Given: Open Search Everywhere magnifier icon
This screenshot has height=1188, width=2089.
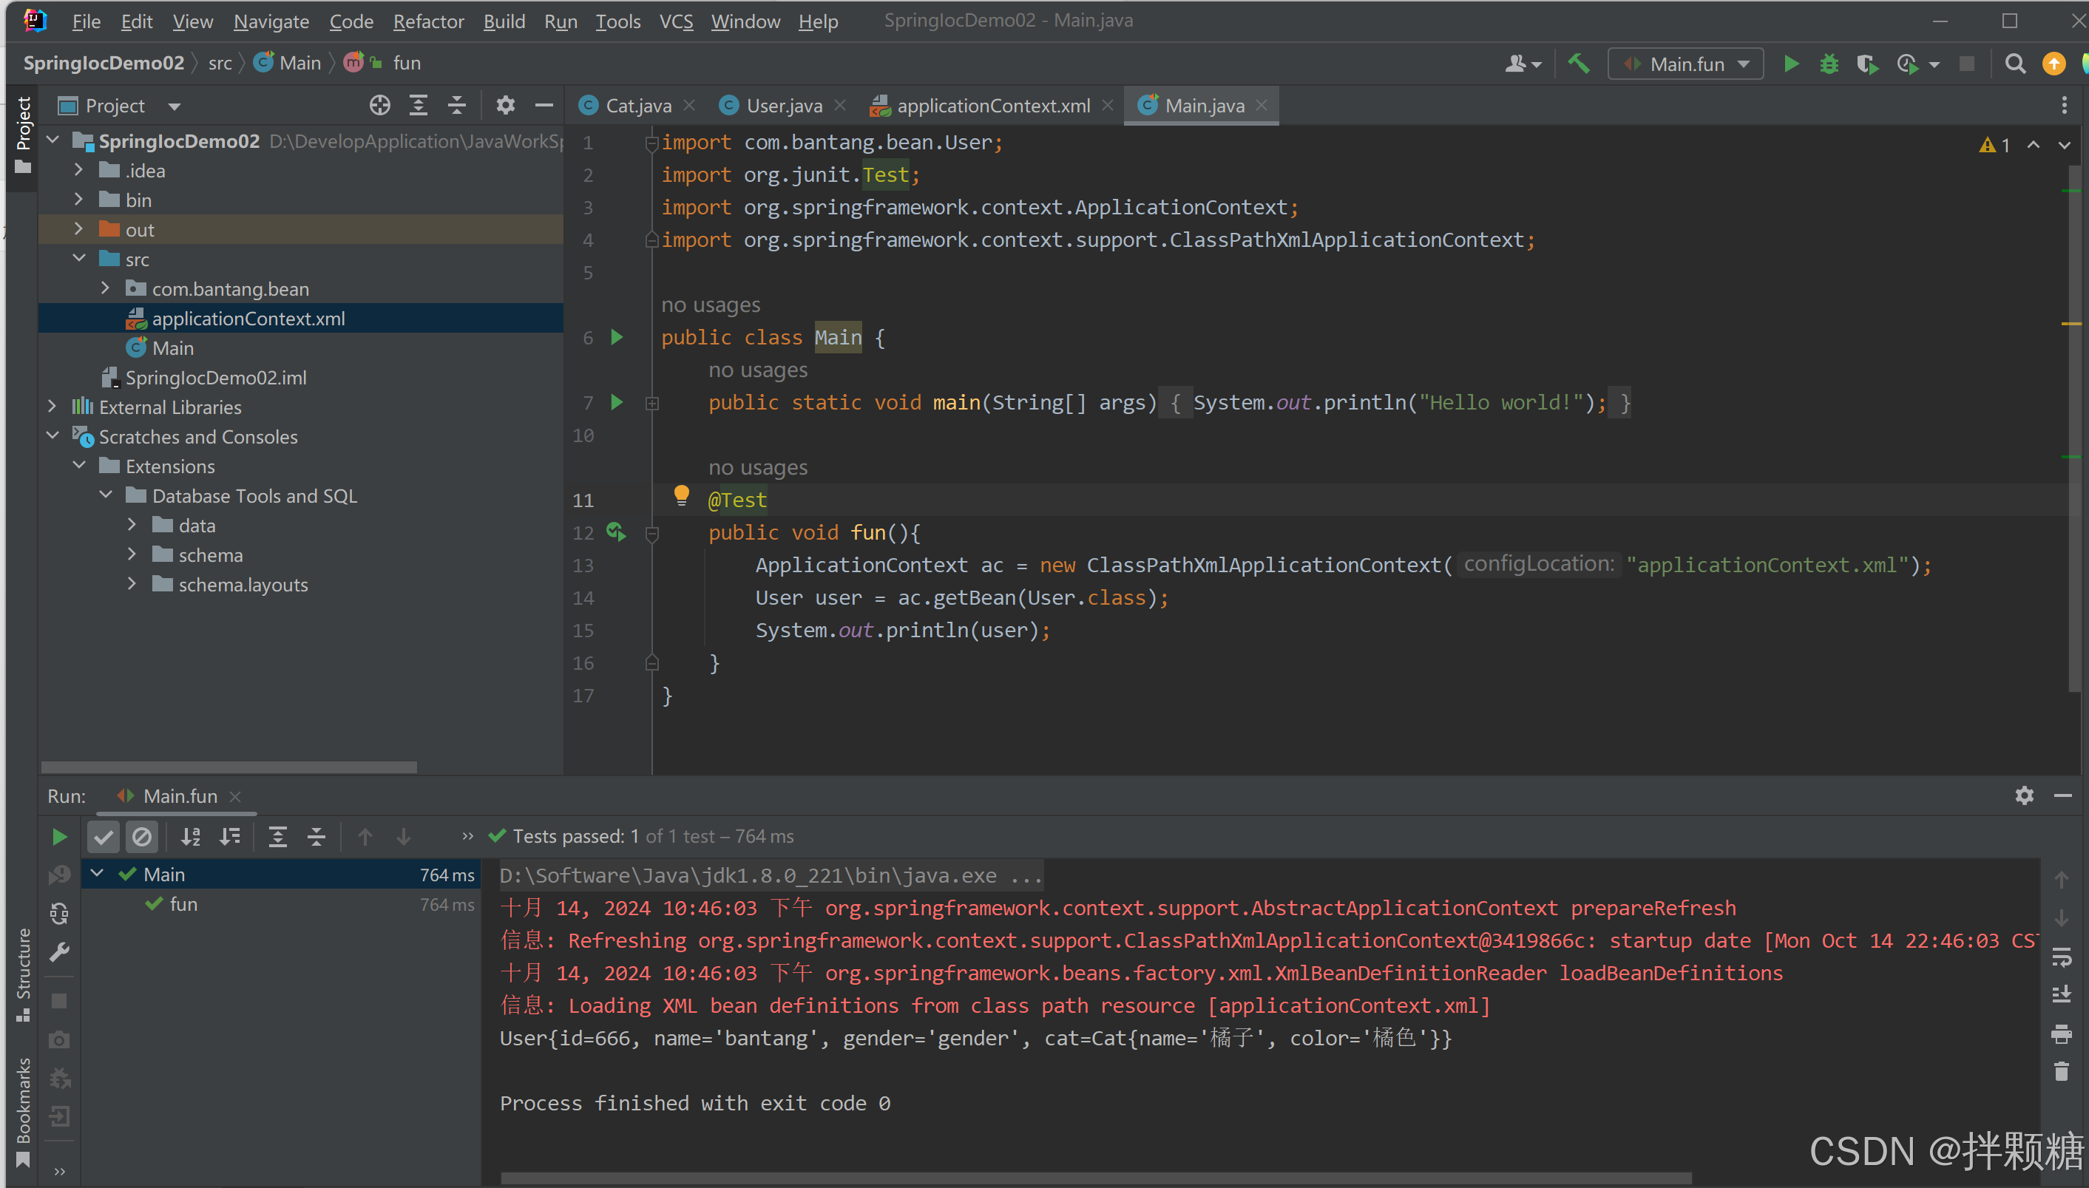Looking at the screenshot, I should 2015,64.
